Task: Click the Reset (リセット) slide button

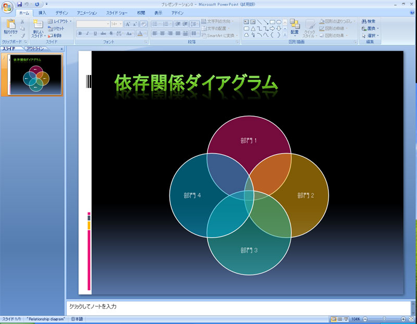Action: [56, 29]
